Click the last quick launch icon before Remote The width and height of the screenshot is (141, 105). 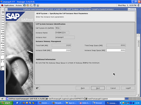point(33,103)
